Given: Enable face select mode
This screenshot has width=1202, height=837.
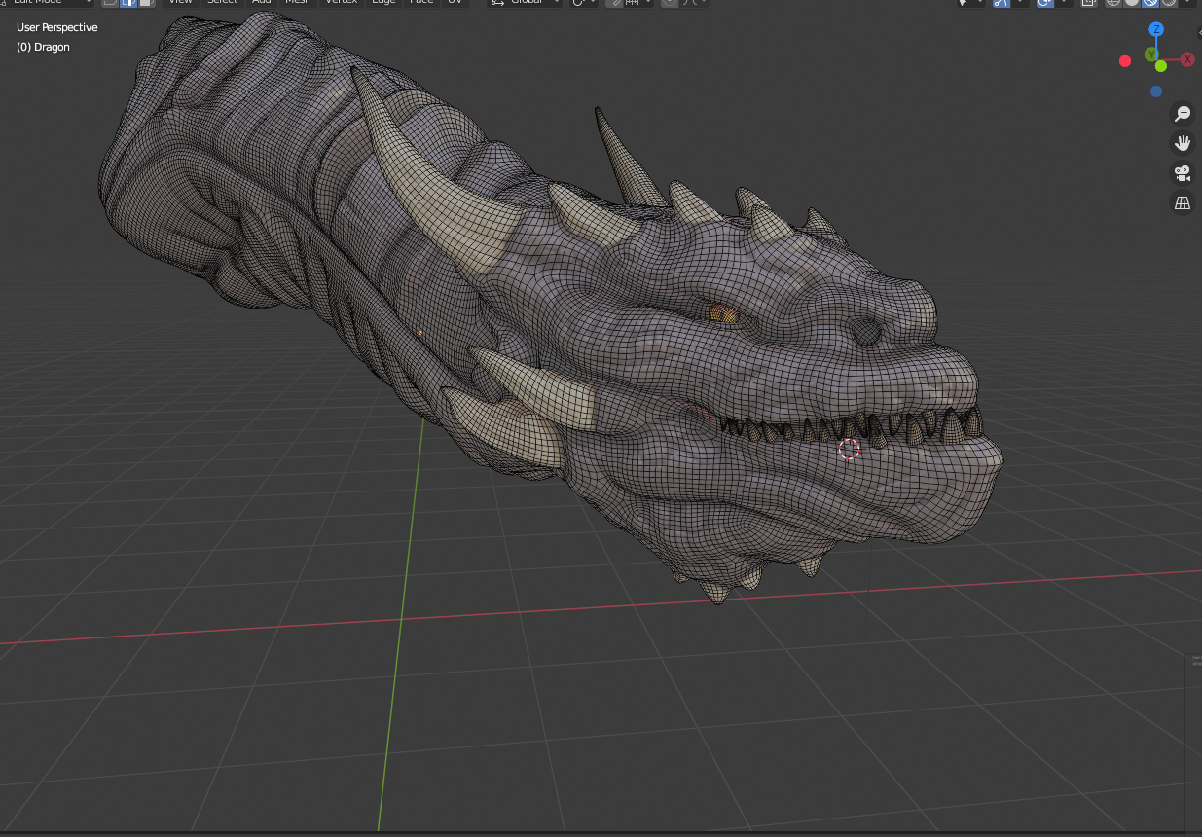Looking at the screenshot, I should coord(145,2).
